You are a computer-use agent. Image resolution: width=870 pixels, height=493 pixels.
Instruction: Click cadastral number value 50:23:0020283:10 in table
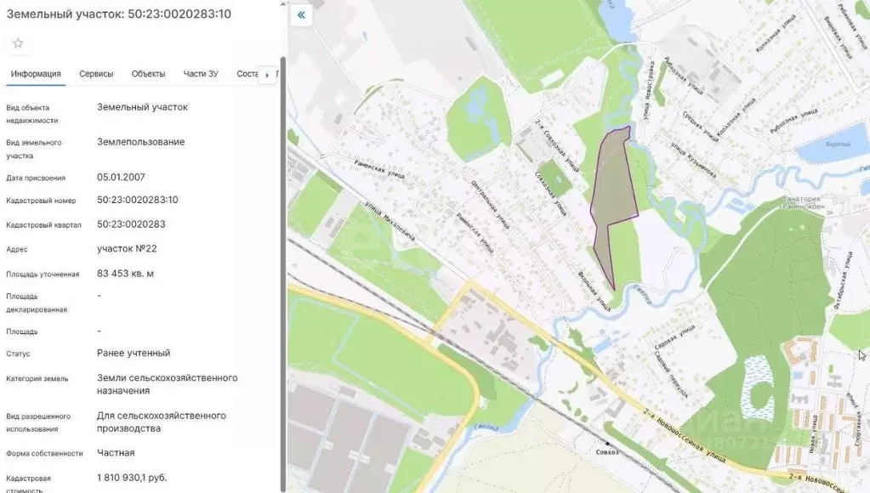pos(138,201)
